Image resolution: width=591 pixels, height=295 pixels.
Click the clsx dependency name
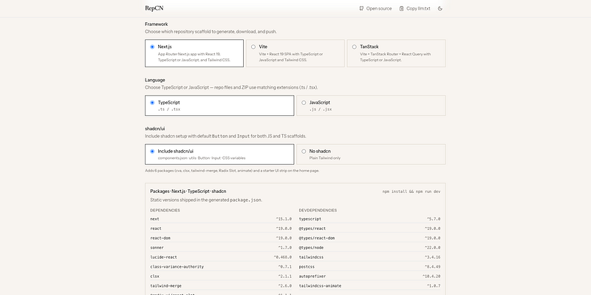coord(154,276)
